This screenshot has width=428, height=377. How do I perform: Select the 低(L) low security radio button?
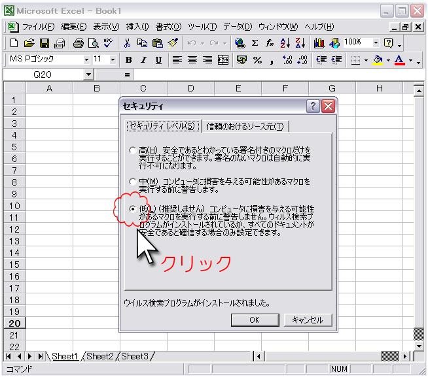(133, 209)
